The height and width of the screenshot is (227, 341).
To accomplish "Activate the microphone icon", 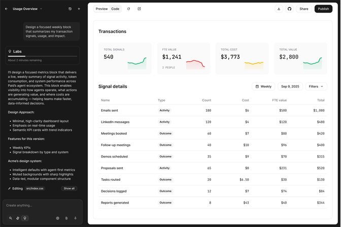I will (x=75, y=218).
